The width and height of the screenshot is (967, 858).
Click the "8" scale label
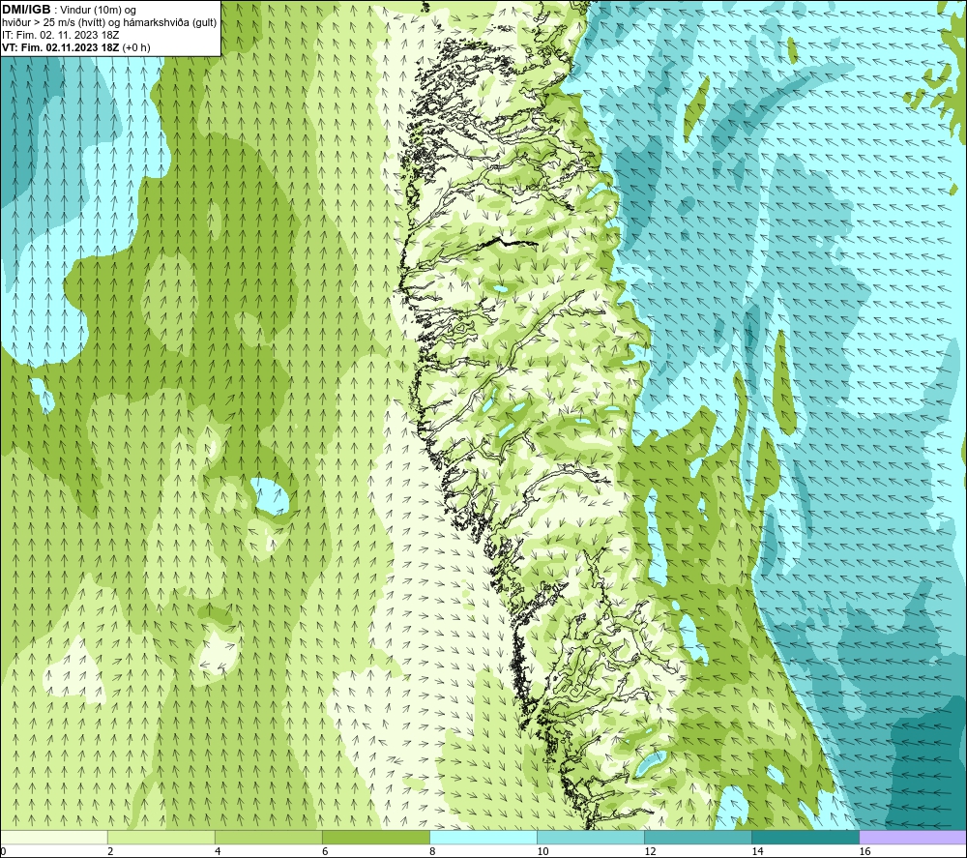pos(431,851)
